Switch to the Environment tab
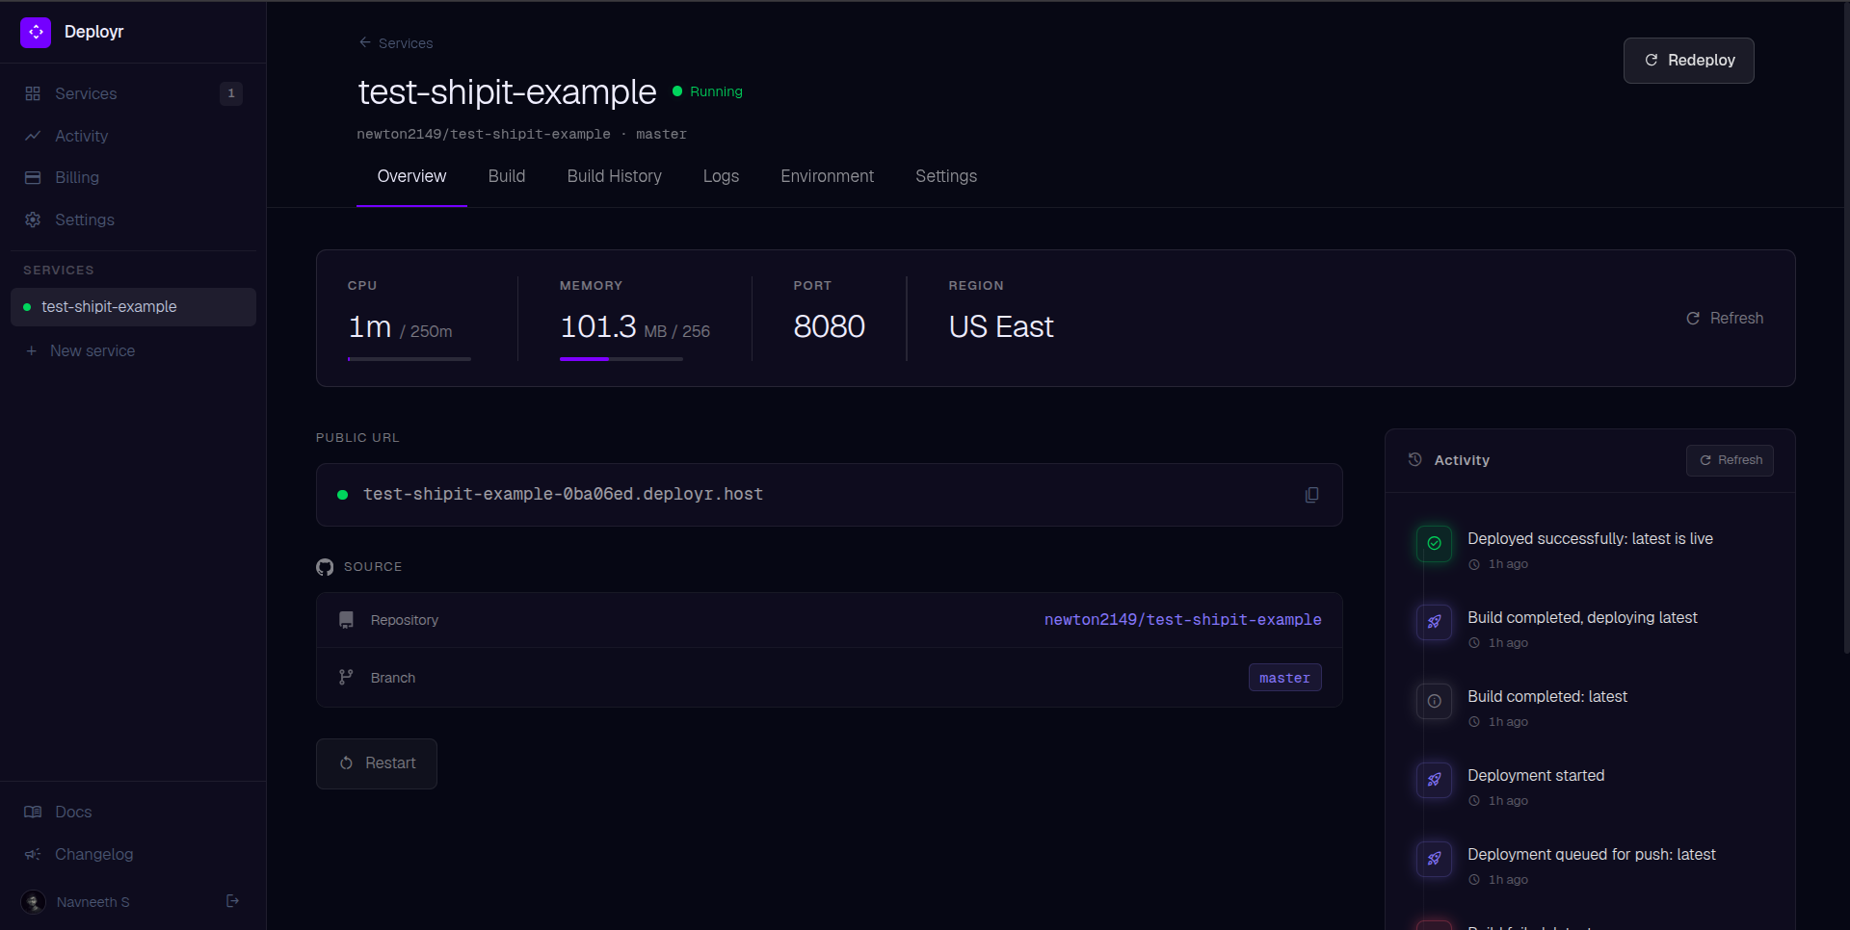This screenshot has width=1850, height=930. pyautogui.click(x=827, y=176)
